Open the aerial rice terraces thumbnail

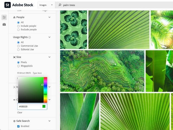[102, 71]
